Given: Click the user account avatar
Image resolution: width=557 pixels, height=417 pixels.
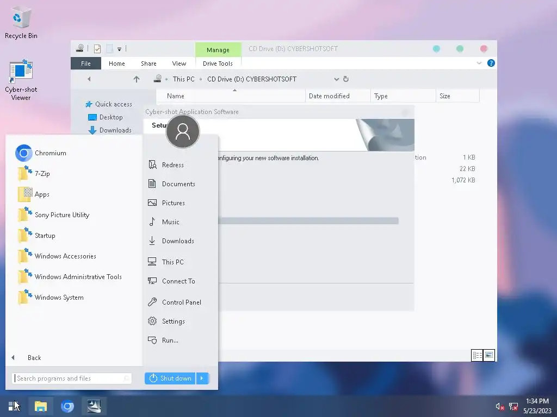Looking at the screenshot, I should point(183,131).
